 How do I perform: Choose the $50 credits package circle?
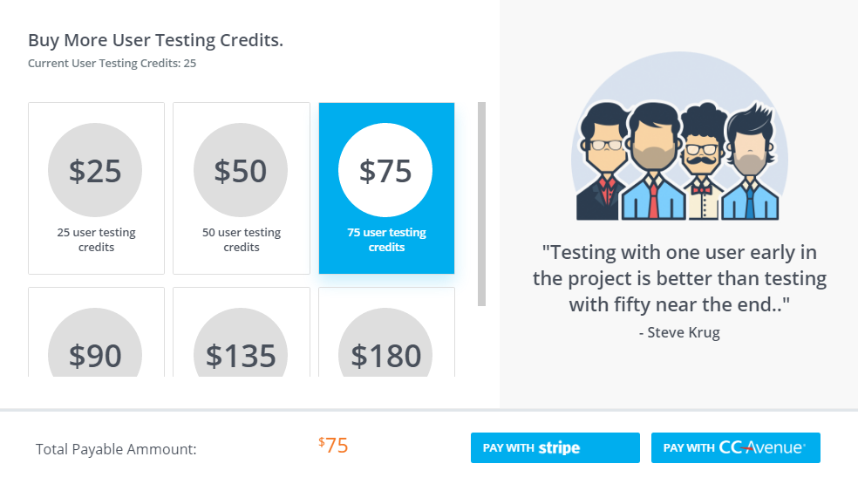[241, 170]
